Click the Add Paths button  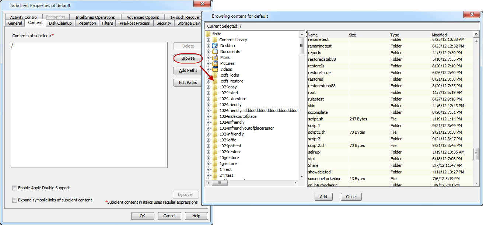point(187,70)
